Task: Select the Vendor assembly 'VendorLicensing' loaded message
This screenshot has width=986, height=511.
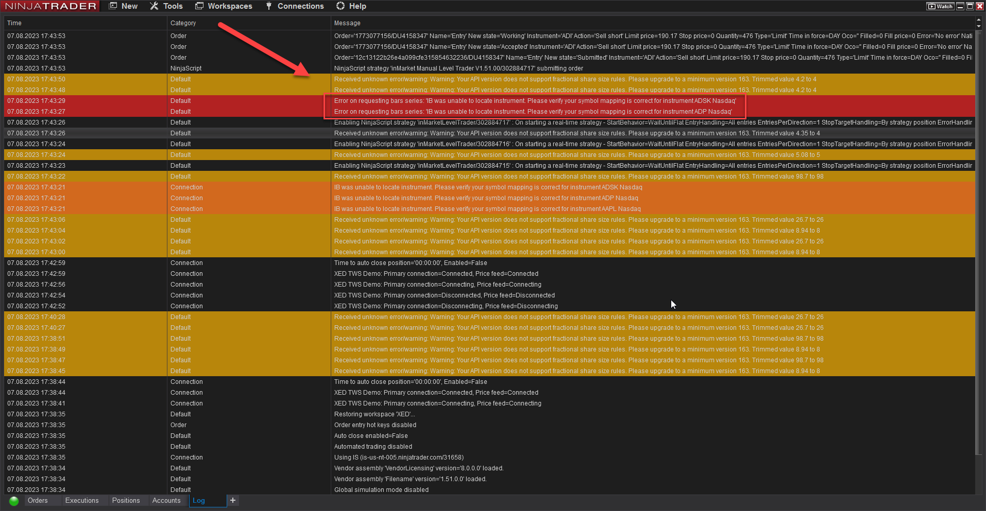Action: click(419, 468)
